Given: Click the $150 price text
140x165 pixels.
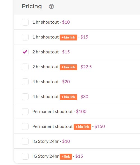Looking at the screenshot, I should [x=100, y=126].
